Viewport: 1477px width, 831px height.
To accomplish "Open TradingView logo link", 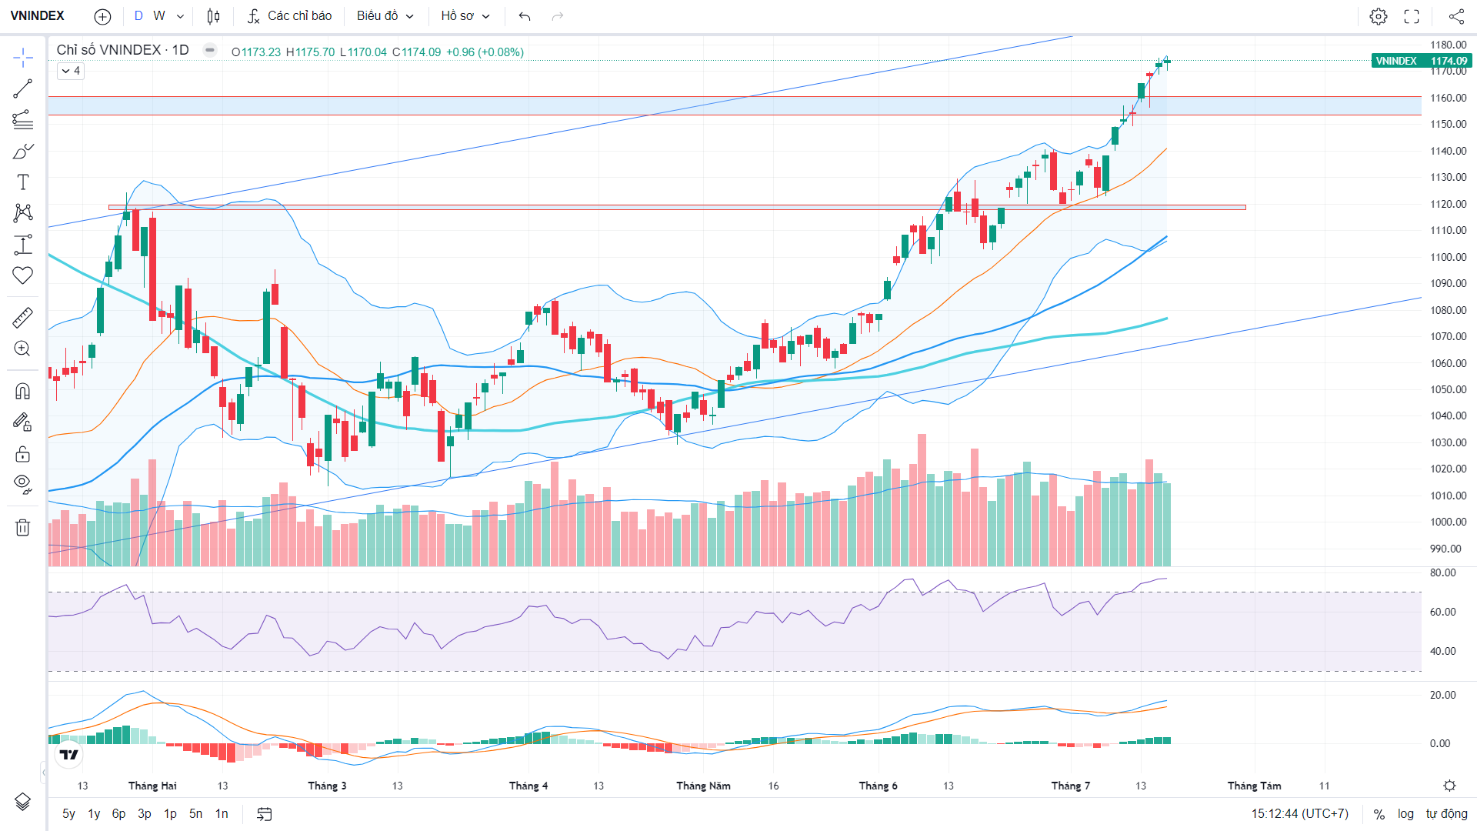I will tap(69, 755).
